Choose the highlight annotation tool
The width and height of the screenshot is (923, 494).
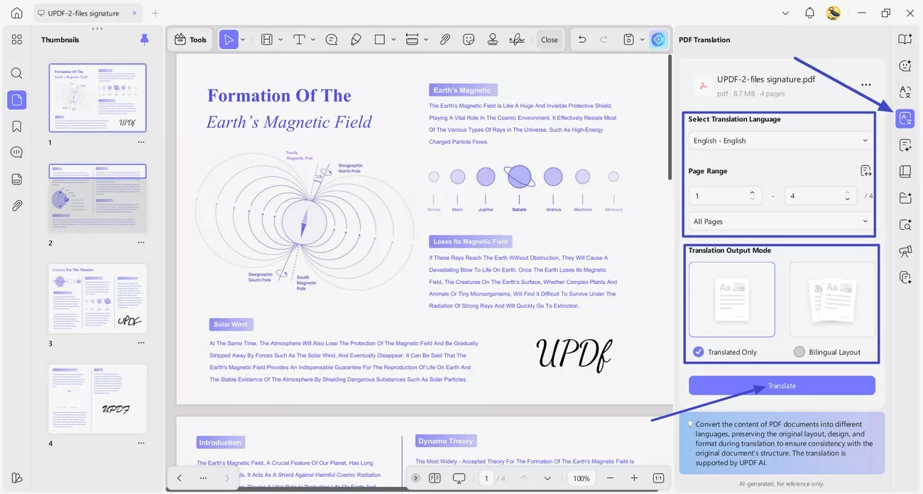[267, 40]
